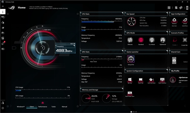Viewport: 190px width, 113px height.
Task: Expand the Frequency gauge popup corner
Action: (x=74, y=46)
